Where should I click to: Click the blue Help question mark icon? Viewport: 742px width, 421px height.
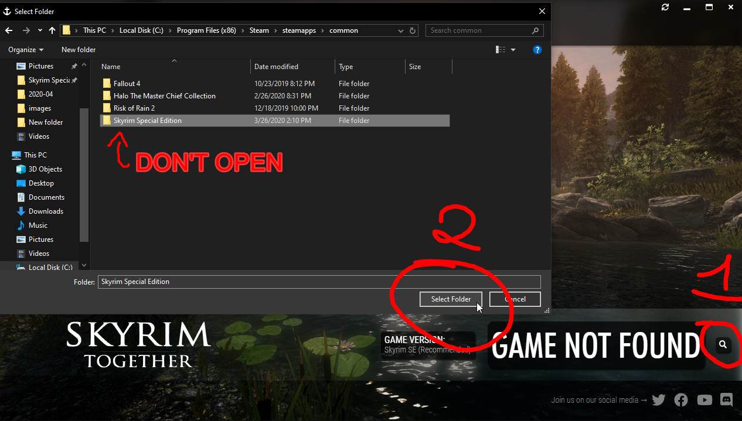pyautogui.click(x=537, y=50)
